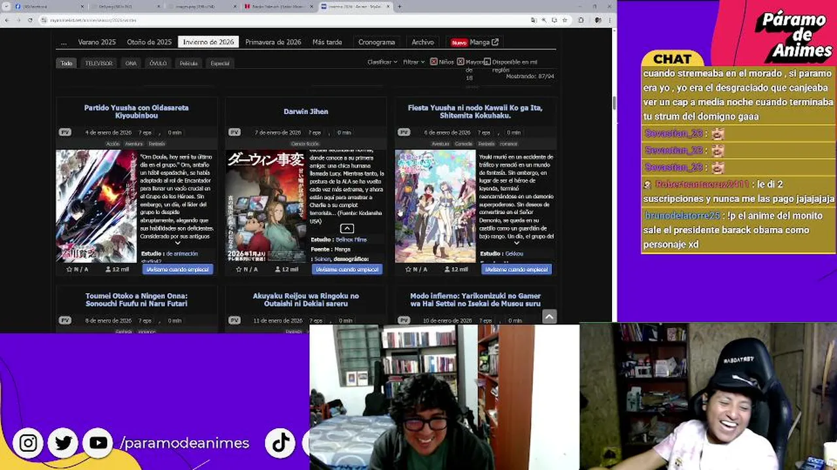Filter list by Película type
This screenshot has height=470, width=837.
coord(188,63)
